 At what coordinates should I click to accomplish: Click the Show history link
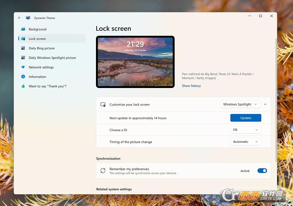pos(191,86)
